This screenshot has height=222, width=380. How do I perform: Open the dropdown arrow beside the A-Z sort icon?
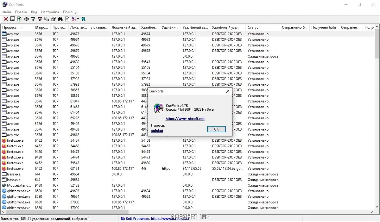point(78,19)
